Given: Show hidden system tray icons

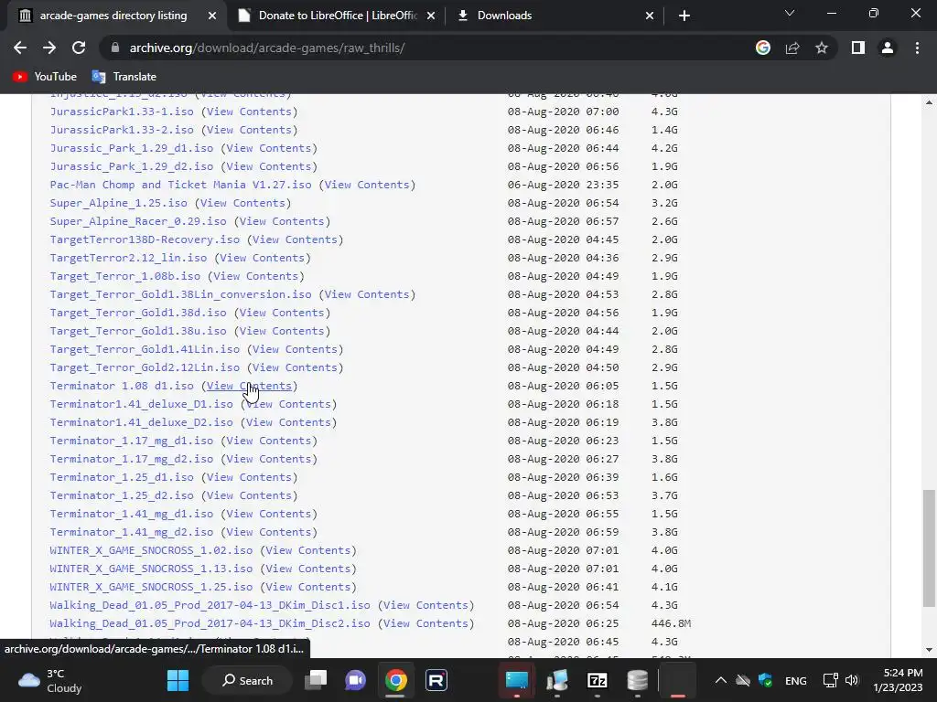Looking at the screenshot, I should pos(721,680).
